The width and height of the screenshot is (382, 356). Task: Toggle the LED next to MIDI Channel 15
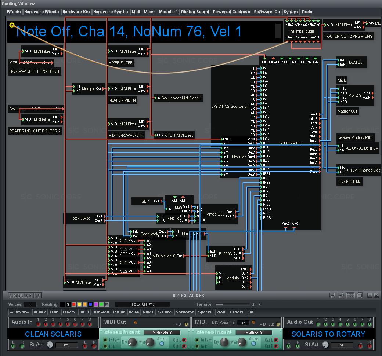(x=253, y=322)
